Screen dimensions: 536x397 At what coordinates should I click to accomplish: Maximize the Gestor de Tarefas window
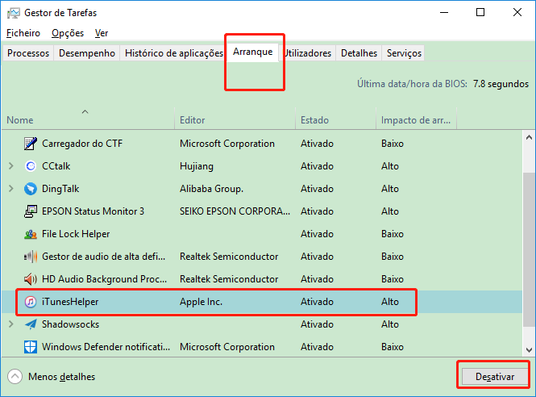point(480,12)
